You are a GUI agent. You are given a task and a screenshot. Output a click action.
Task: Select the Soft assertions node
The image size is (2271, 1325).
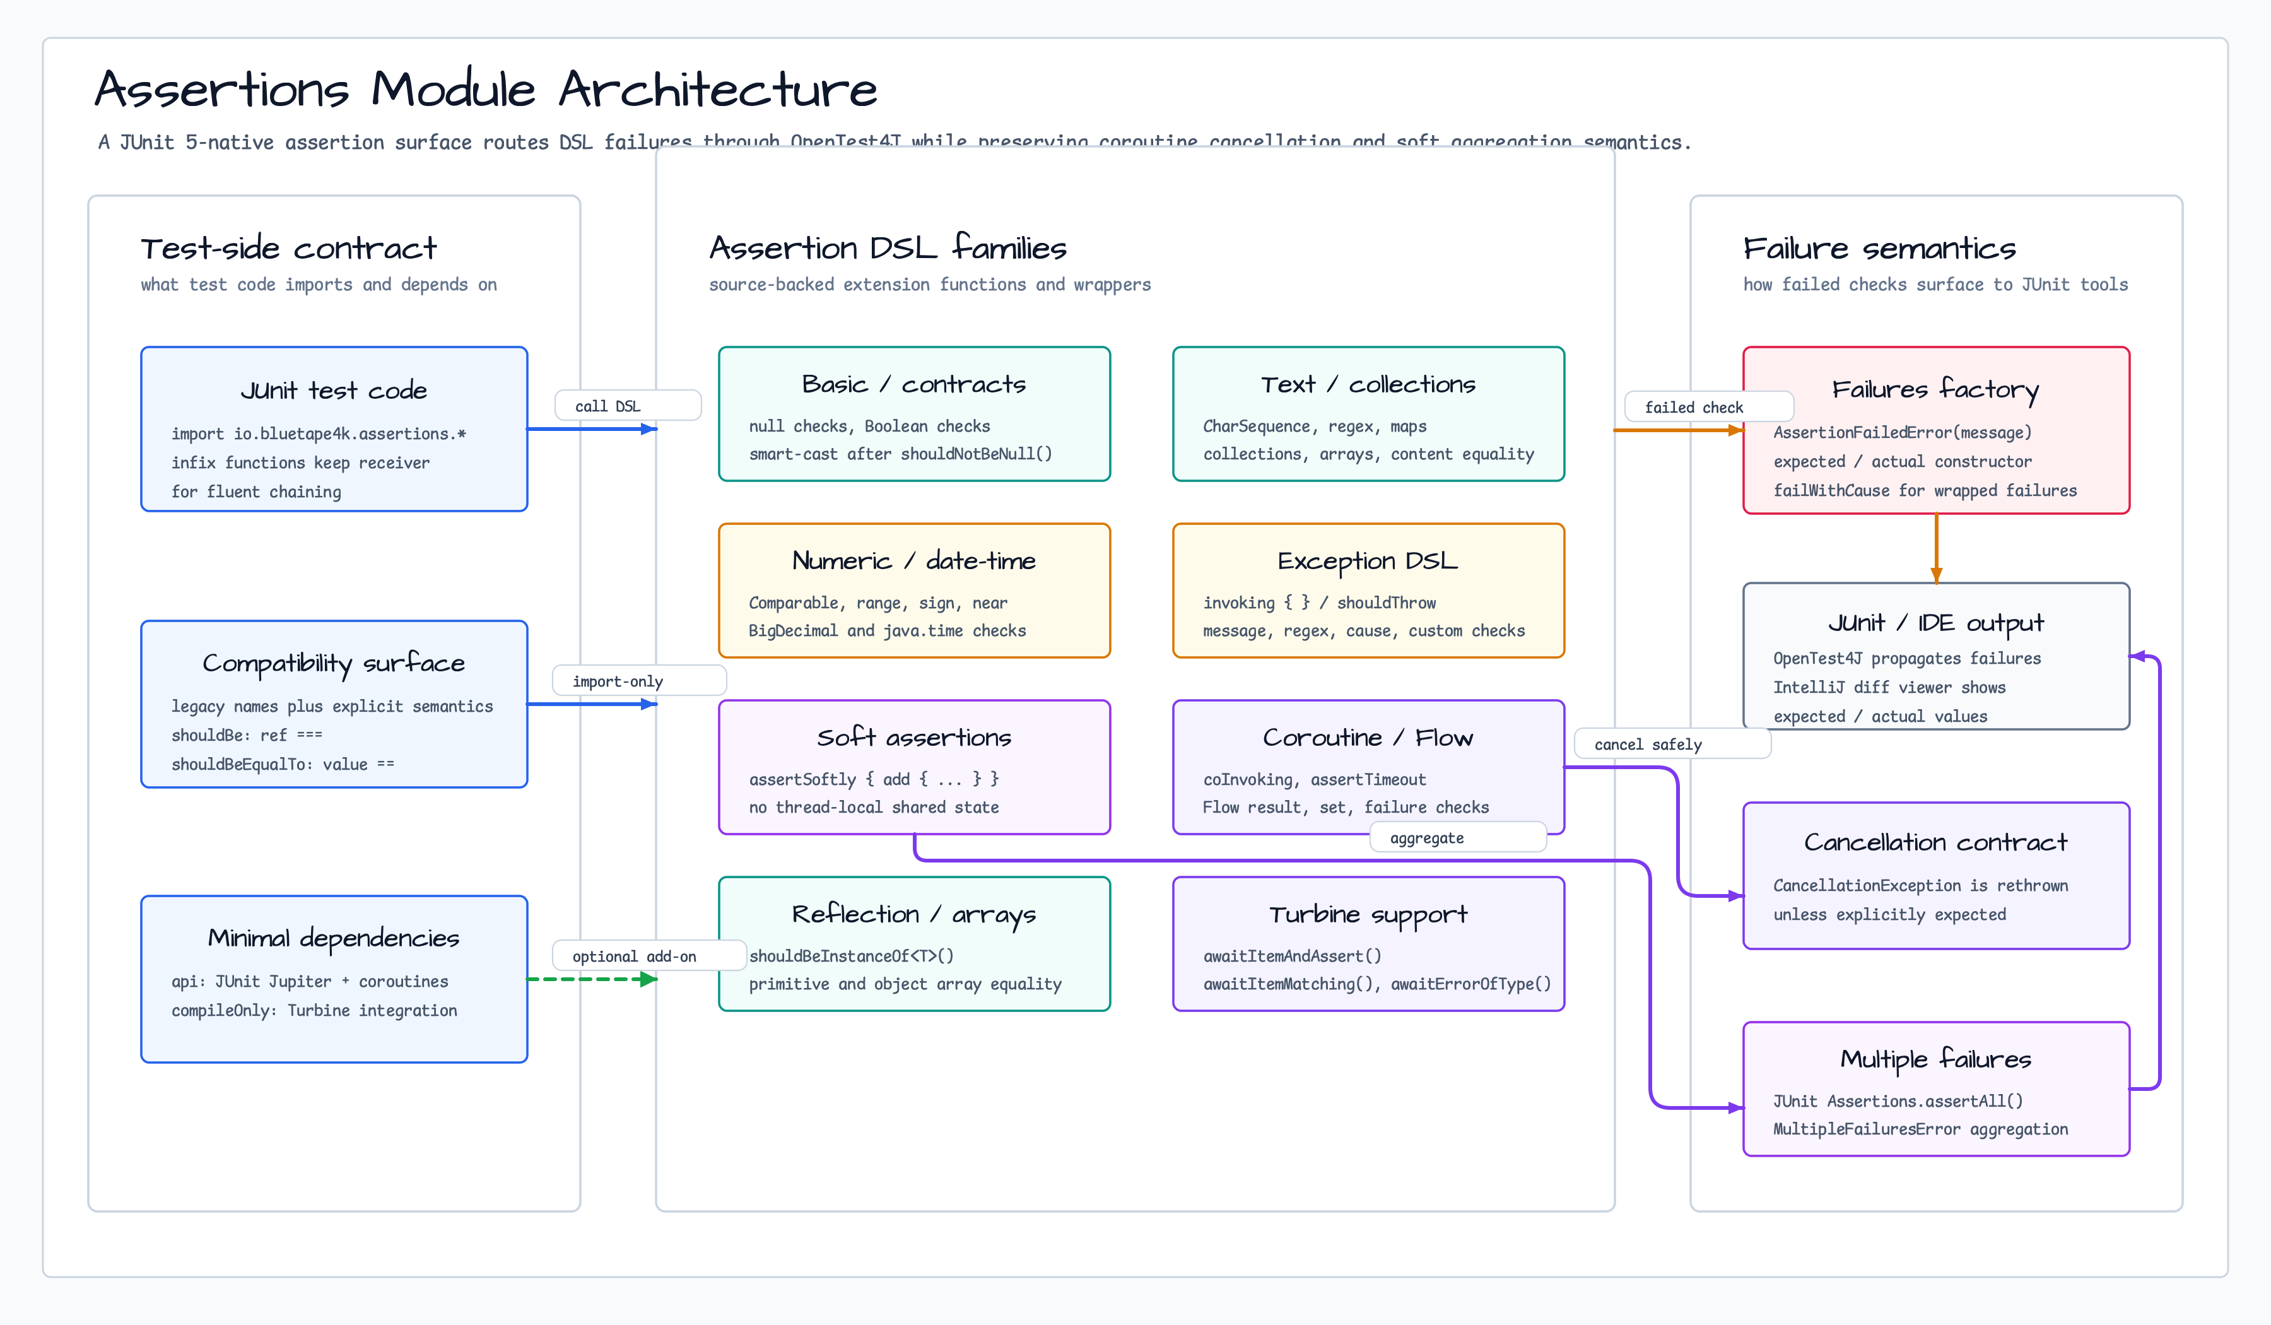(915, 767)
